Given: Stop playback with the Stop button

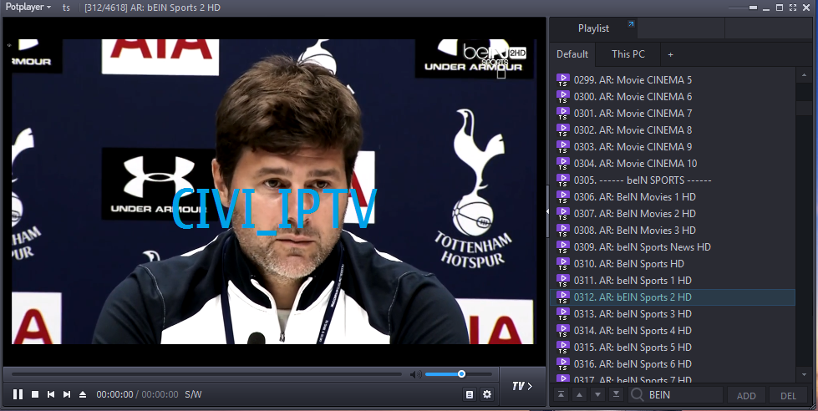Looking at the screenshot, I should point(35,394).
